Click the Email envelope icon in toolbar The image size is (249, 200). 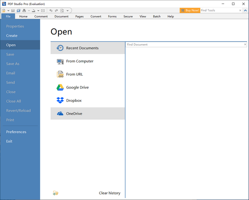[x=43, y=10]
